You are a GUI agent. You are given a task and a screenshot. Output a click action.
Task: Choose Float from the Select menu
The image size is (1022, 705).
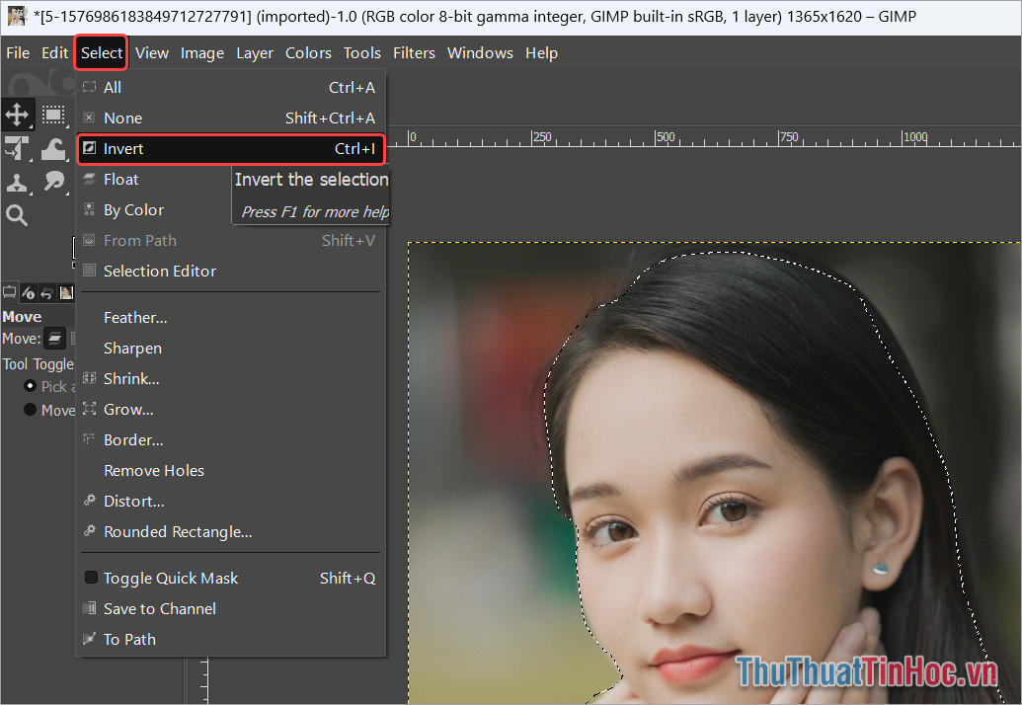[x=155, y=179]
